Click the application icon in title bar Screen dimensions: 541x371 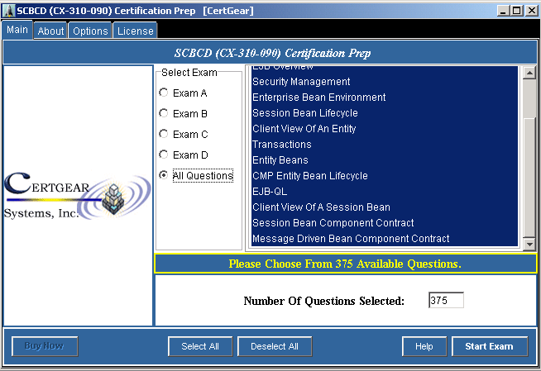pyautogui.click(x=8, y=11)
